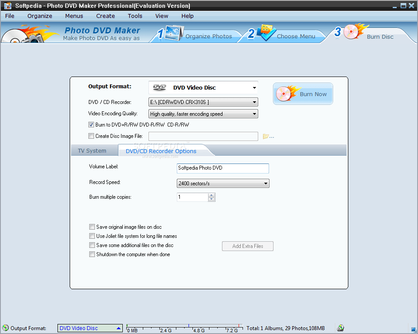This screenshot has width=418, height=334.
Task: Open status bar Output Format dropdown
Action: click(x=90, y=328)
